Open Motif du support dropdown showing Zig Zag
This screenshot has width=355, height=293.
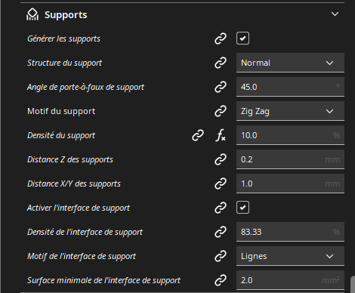290,111
